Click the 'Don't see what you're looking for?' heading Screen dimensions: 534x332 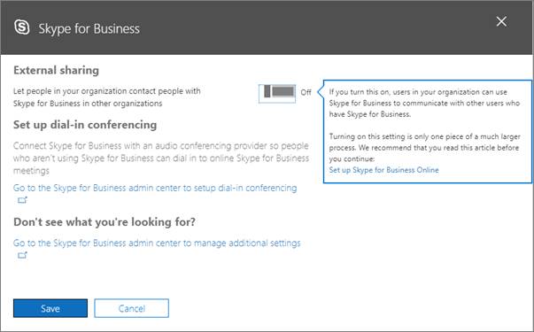(104, 222)
